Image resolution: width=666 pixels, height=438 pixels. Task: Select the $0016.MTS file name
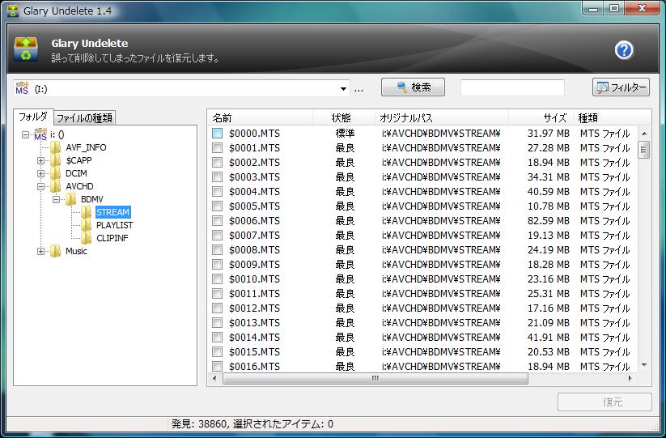[x=254, y=367]
